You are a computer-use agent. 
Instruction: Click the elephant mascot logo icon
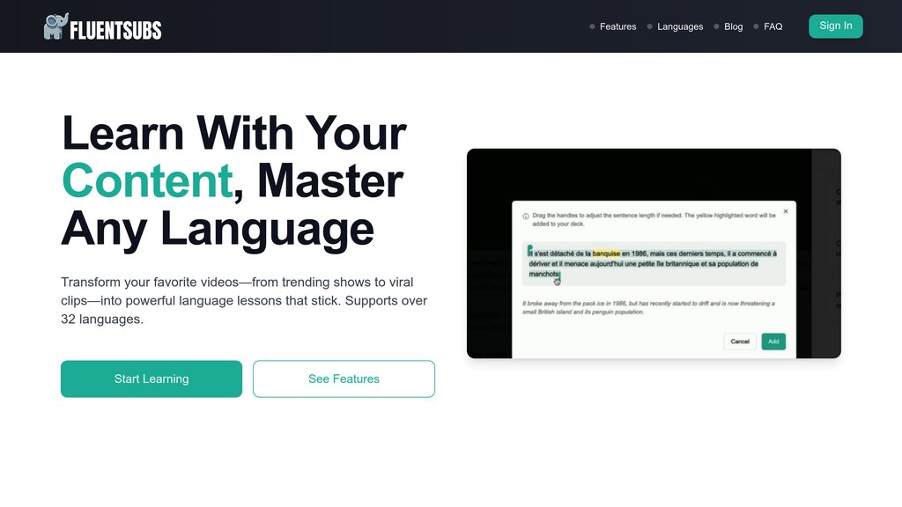(x=56, y=26)
